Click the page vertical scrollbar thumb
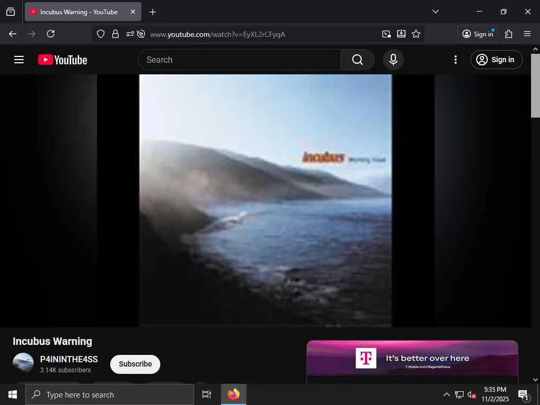 [x=535, y=85]
